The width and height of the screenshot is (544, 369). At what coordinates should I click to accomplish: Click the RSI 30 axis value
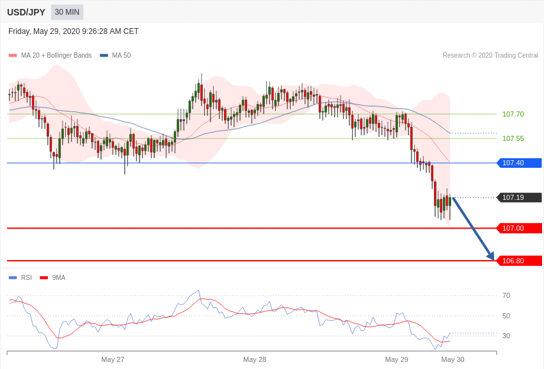point(506,336)
